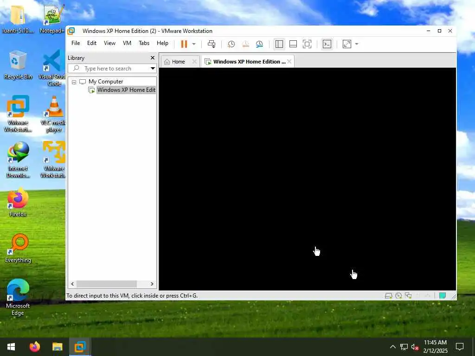Click inside the black VM display
The width and height of the screenshot is (475, 356).
[x=307, y=179]
